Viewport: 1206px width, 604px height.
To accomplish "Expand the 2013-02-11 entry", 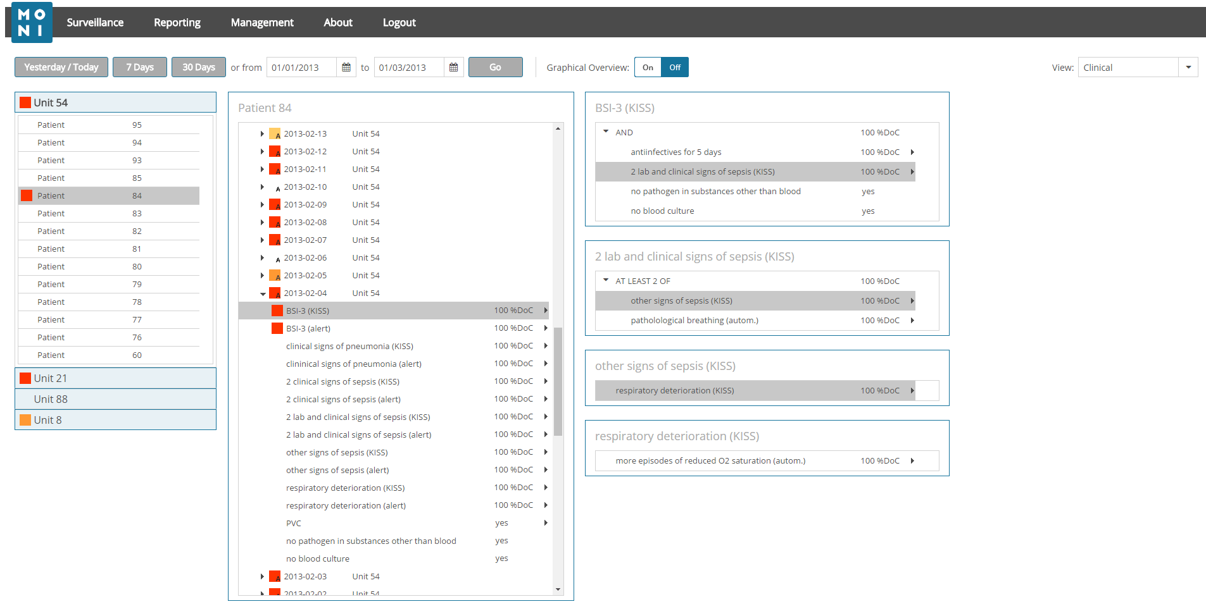I will 262,169.
